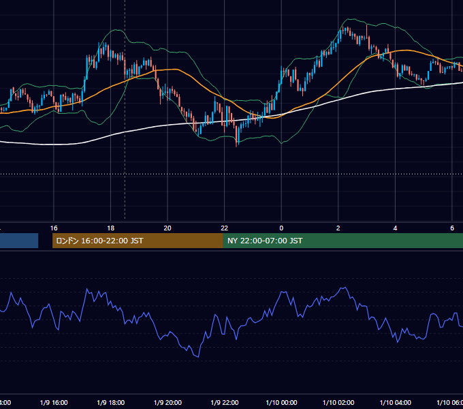Click the 1/9 20:00 label on the indicator axis
This screenshot has height=409, width=463.
click(167, 402)
